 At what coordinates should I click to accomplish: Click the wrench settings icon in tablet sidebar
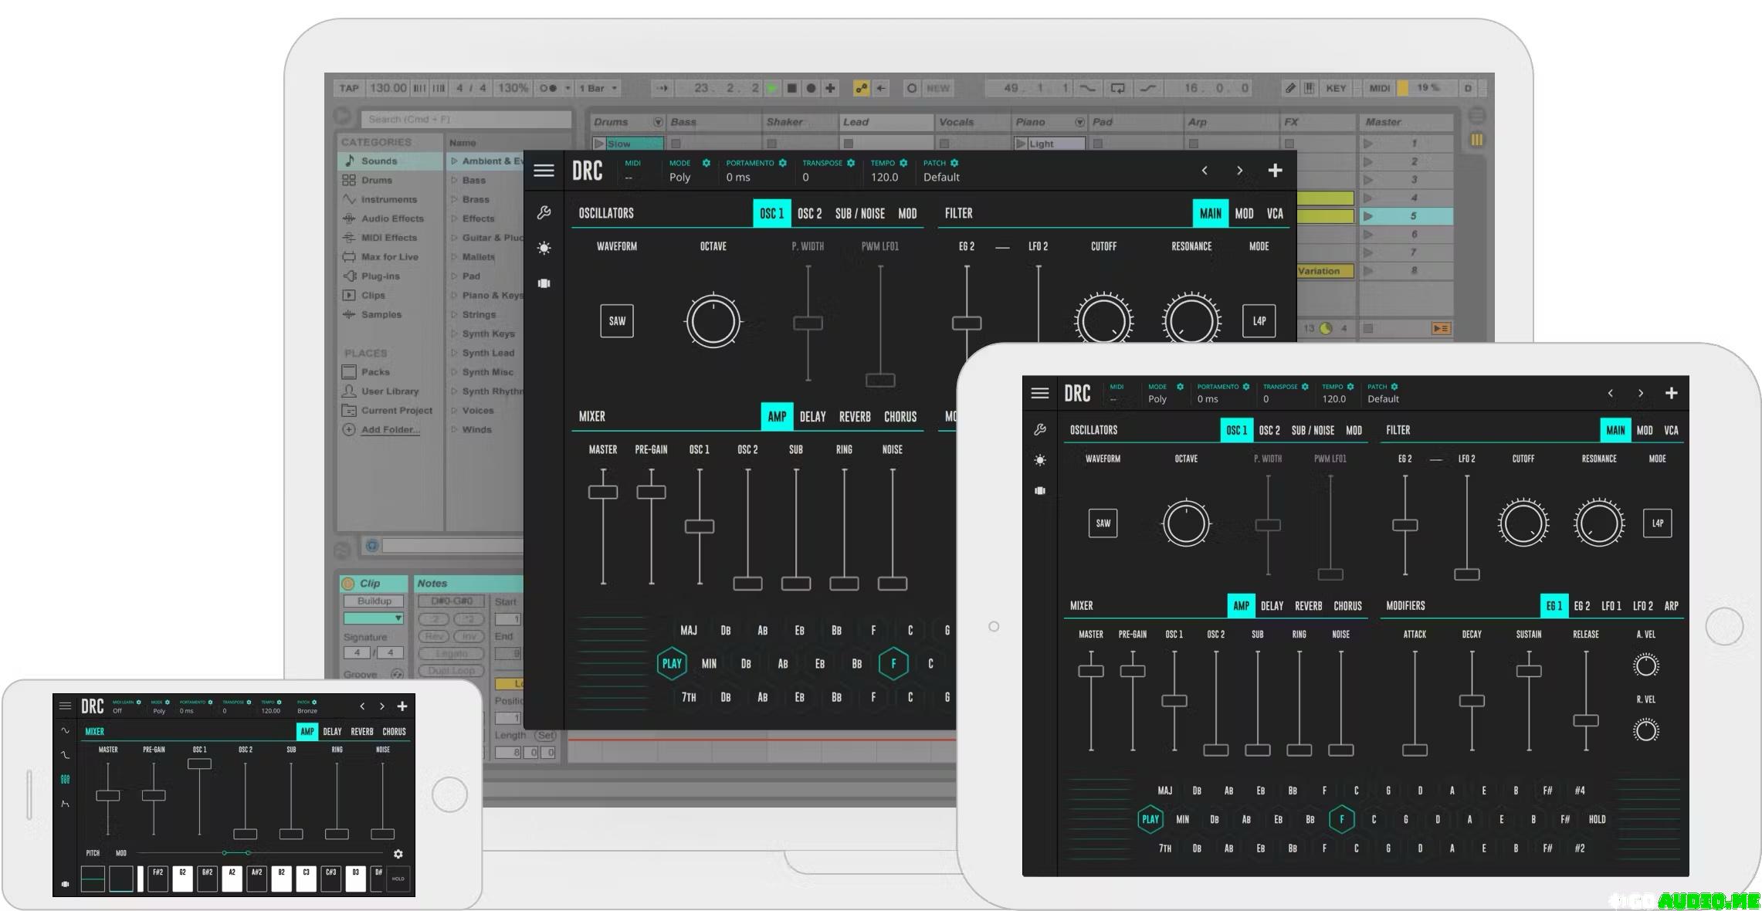(x=1039, y=429)
